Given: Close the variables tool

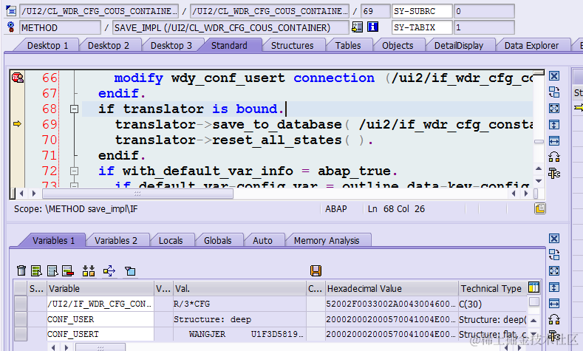Looking at the screenshot, I should pos(554,239).
